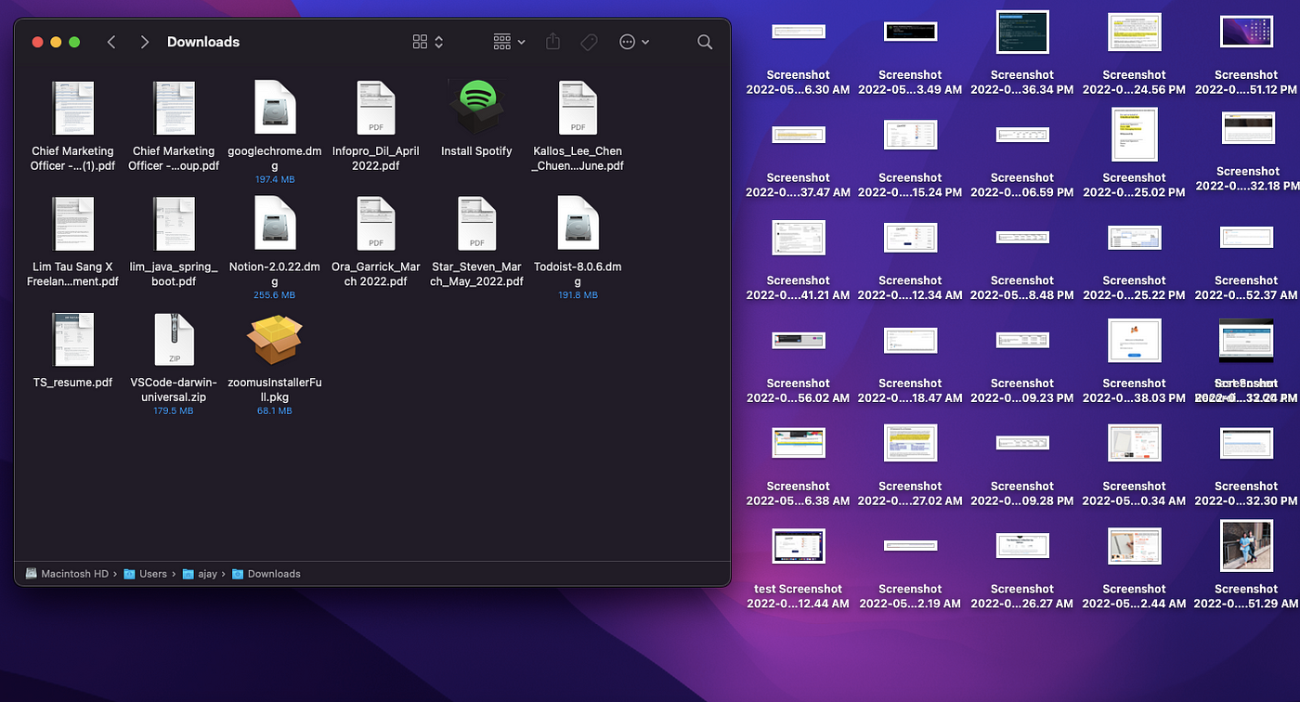This screenshot has width=1300, height=702.
Task: Select Chief Marketing Officer -...(1).pdf file
Action: click(72, 108)
